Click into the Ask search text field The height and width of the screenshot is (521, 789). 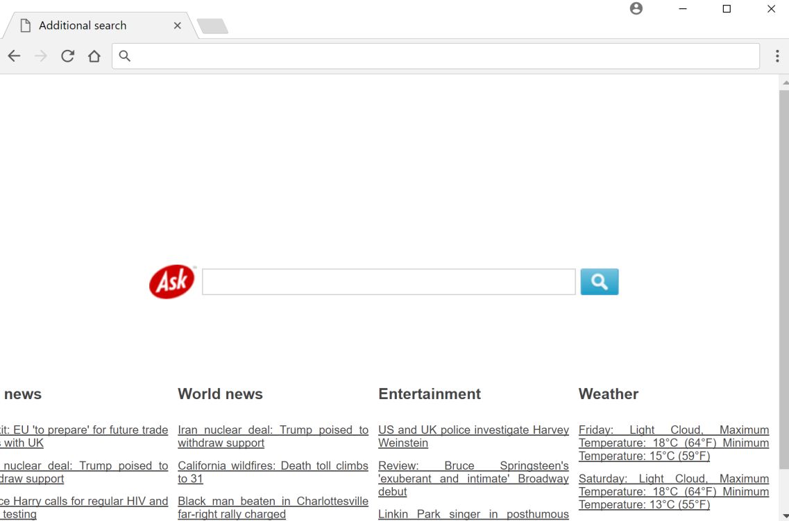click(x=389, y=282)
